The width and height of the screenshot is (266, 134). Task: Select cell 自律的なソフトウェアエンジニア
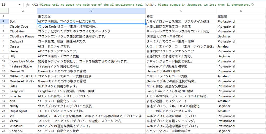click(x=181, y=51)
